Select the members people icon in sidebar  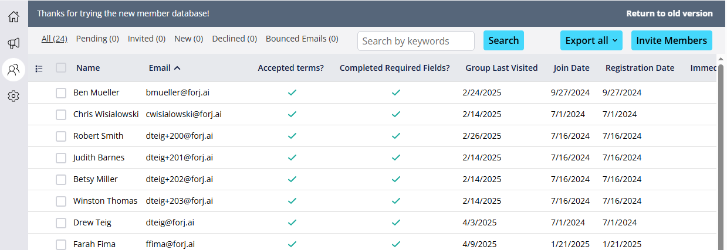(x=13, y=70)
